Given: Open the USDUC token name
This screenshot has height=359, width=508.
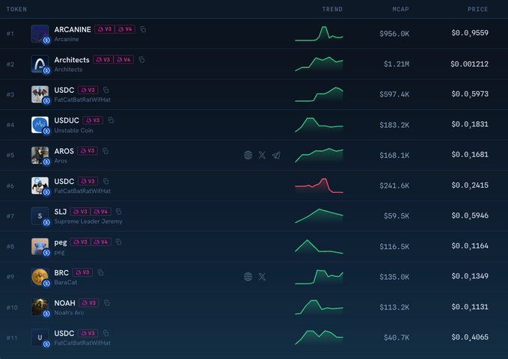Looking at the screenshot, I should tap(67, 120).
